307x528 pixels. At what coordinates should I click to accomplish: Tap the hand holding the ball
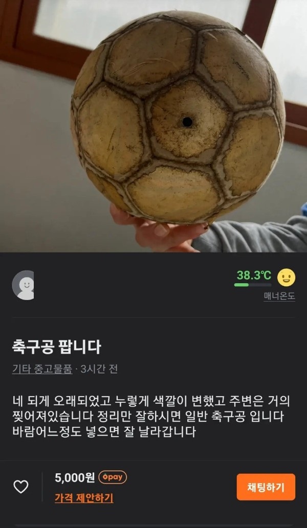(x=159, y=229)
